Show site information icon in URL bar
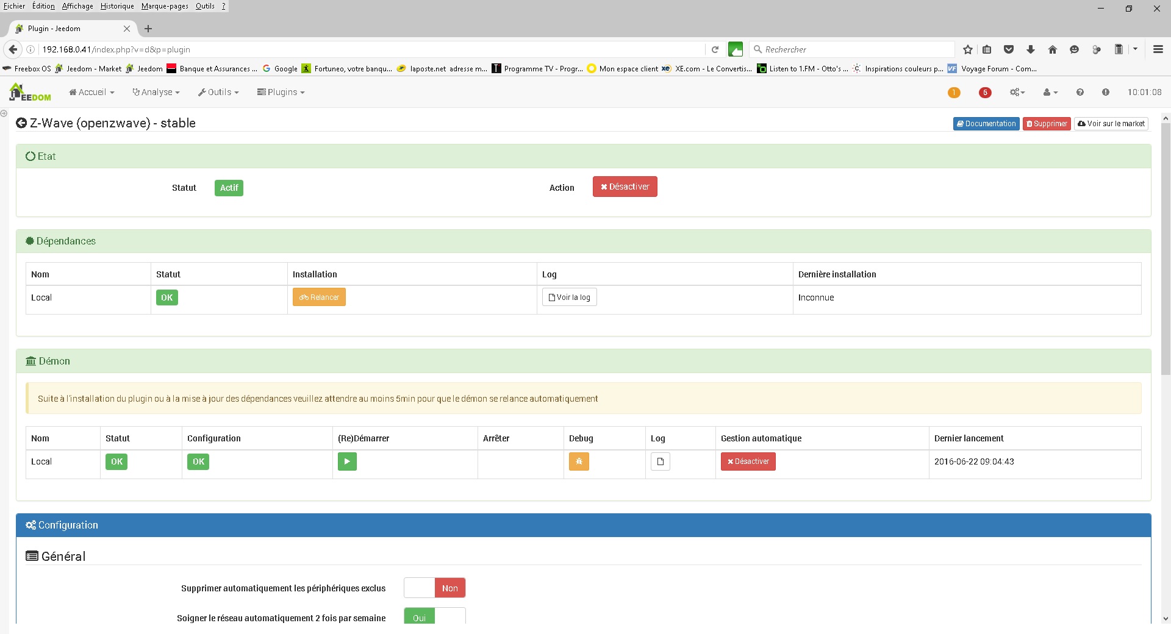The image size is (1171, 634). coord(30,49)
